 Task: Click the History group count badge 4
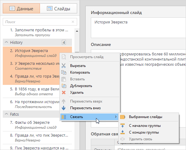(x=64, y=42)
